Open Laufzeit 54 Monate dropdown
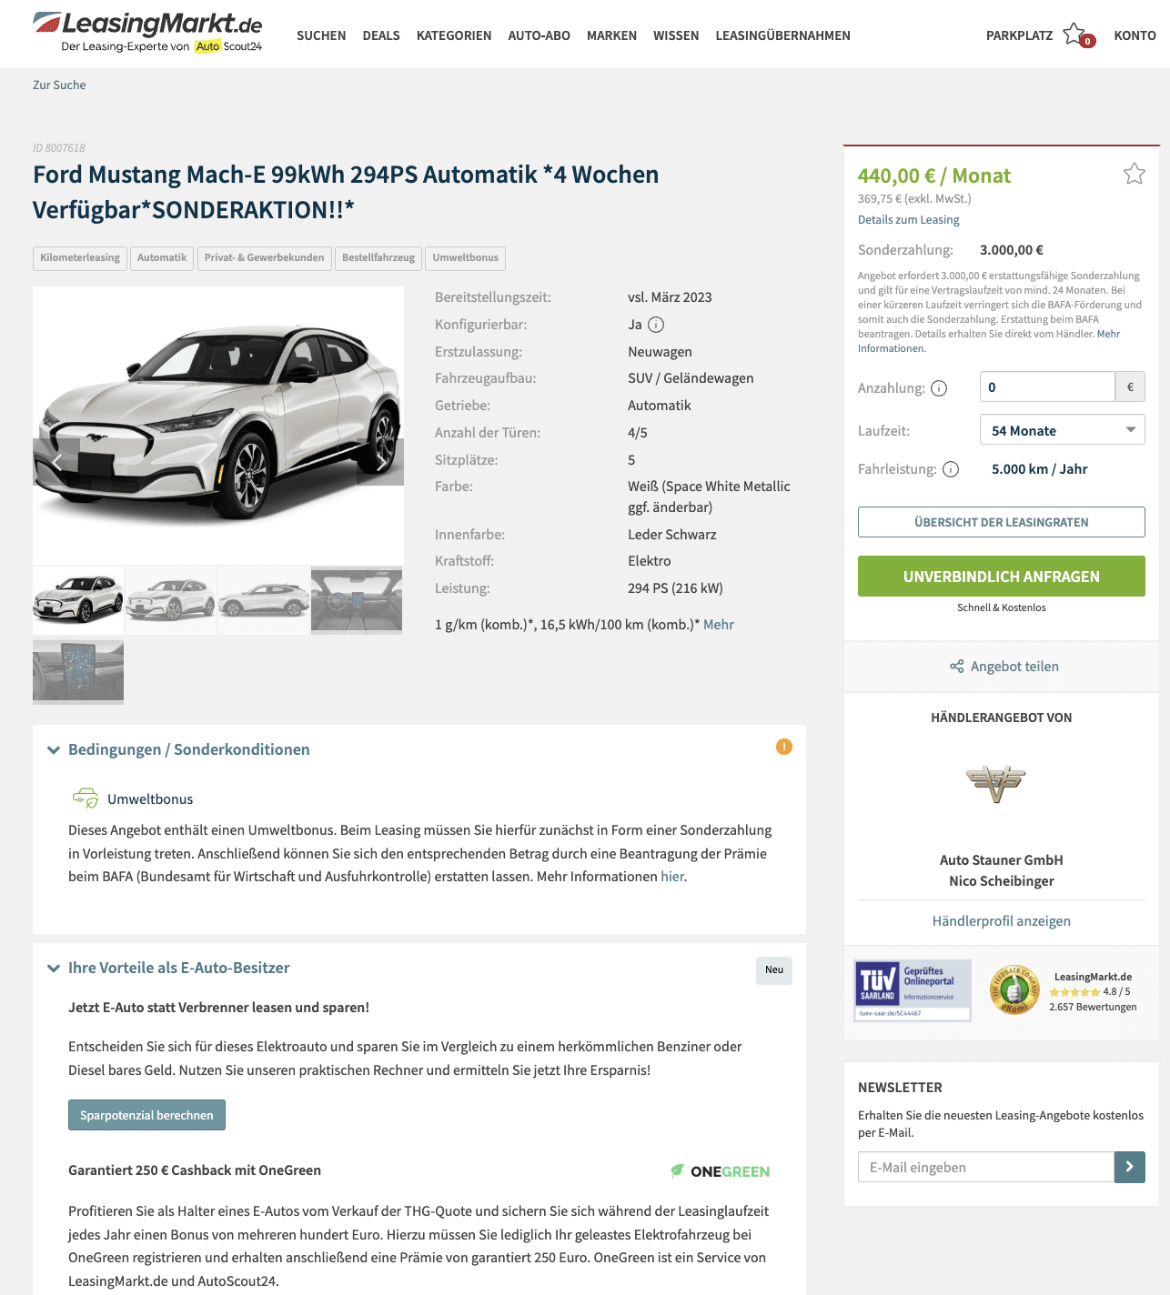1170x1295 pixels. pyautogui.click(x=1062, y=430)
